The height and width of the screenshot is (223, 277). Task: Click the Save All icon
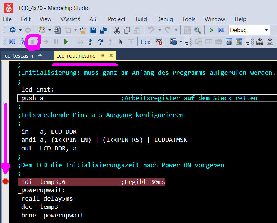(103, 30)
